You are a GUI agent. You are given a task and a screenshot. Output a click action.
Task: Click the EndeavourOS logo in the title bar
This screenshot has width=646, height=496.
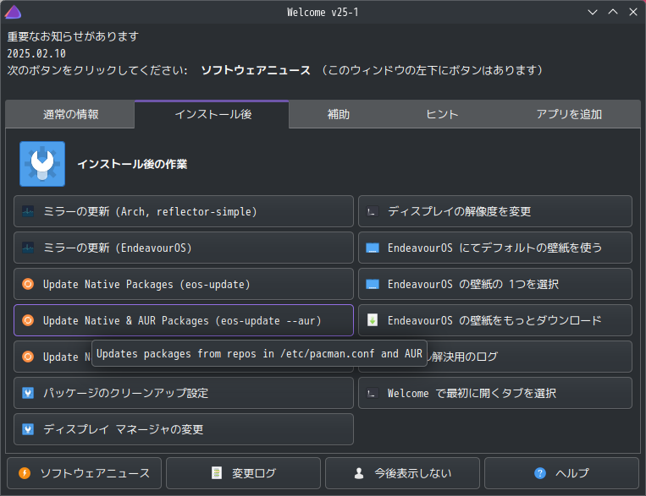tap(13, 12)
